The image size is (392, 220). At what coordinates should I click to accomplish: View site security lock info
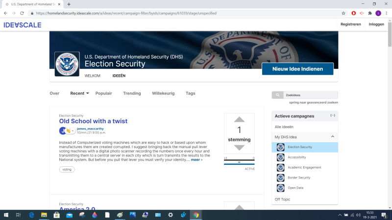(32, 13)
